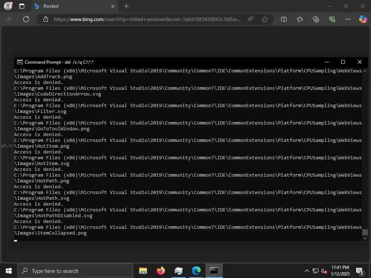Open File Explorer from taskbar

[x=143, y=271]
